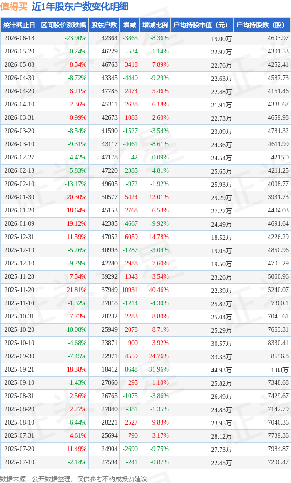Click the 近1年股东户数变化明细 heading

point(80,6)
